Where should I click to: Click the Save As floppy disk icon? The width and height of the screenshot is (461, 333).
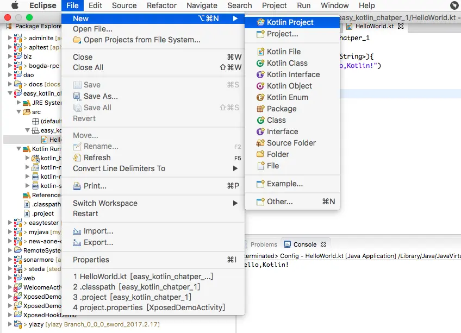click(x=77, y=96)
